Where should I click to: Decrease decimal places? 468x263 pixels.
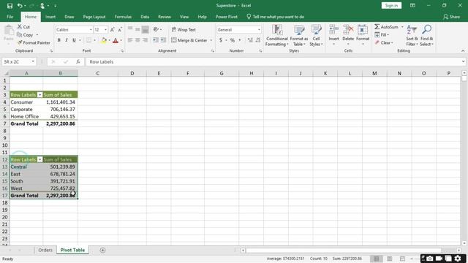pyautogui.click(x=258, y=40)
